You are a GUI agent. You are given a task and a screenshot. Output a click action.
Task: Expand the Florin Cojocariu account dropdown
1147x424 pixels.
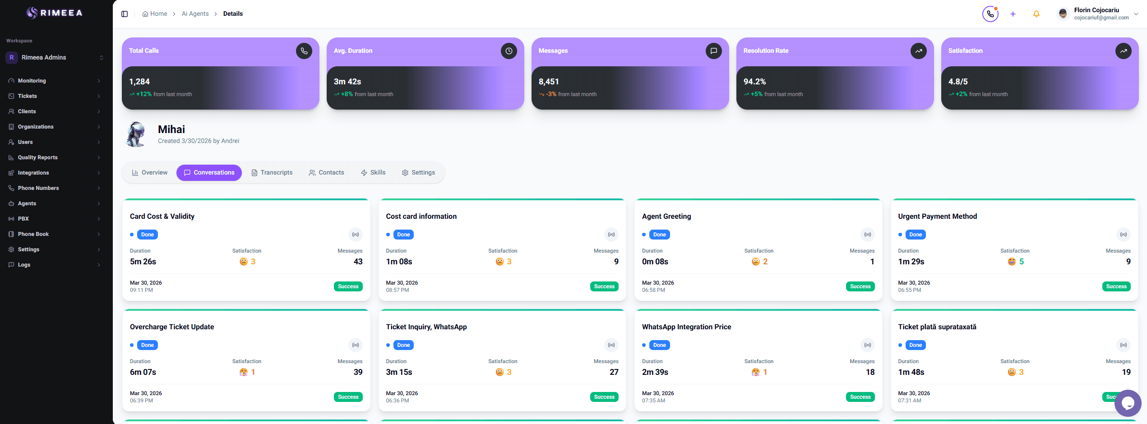click(x=1136, y=14)
